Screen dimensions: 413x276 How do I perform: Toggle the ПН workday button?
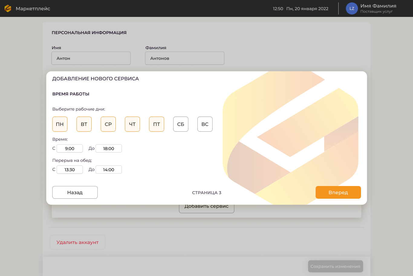[60, 124]
